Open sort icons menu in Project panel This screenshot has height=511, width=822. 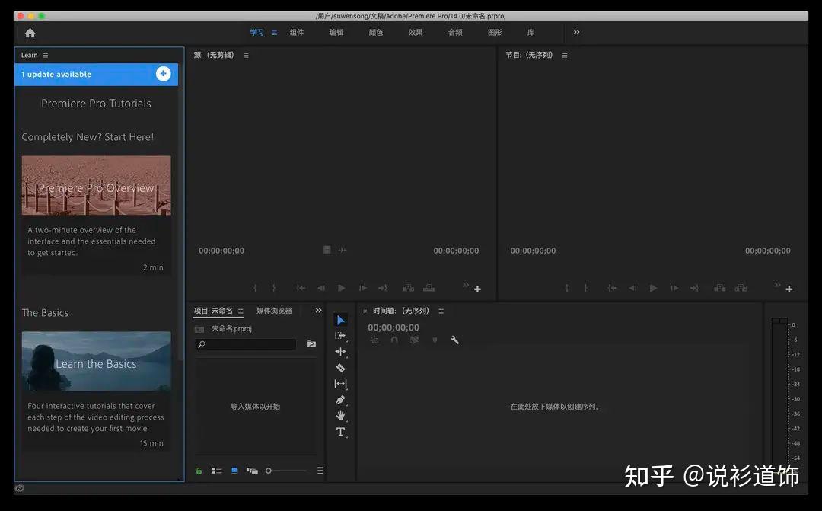320,471
